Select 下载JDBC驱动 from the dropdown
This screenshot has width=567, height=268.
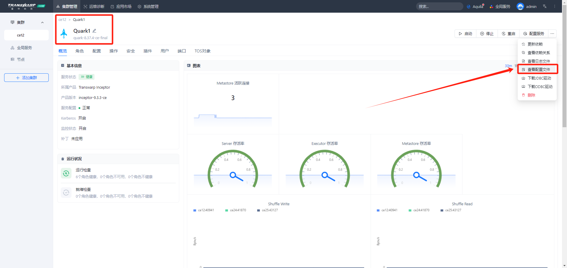[537, 78]
